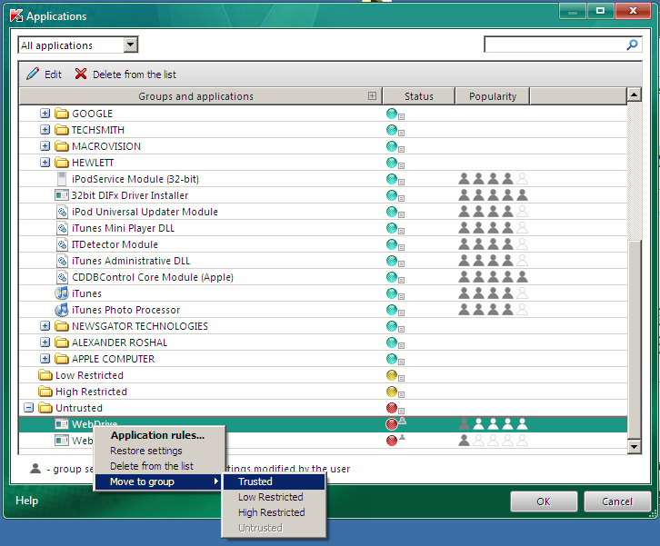The height and width of the screenshot is (546, 660).
Task: Open the All applications dropdown
Action: pyautogui.click(x=130, y=45)
